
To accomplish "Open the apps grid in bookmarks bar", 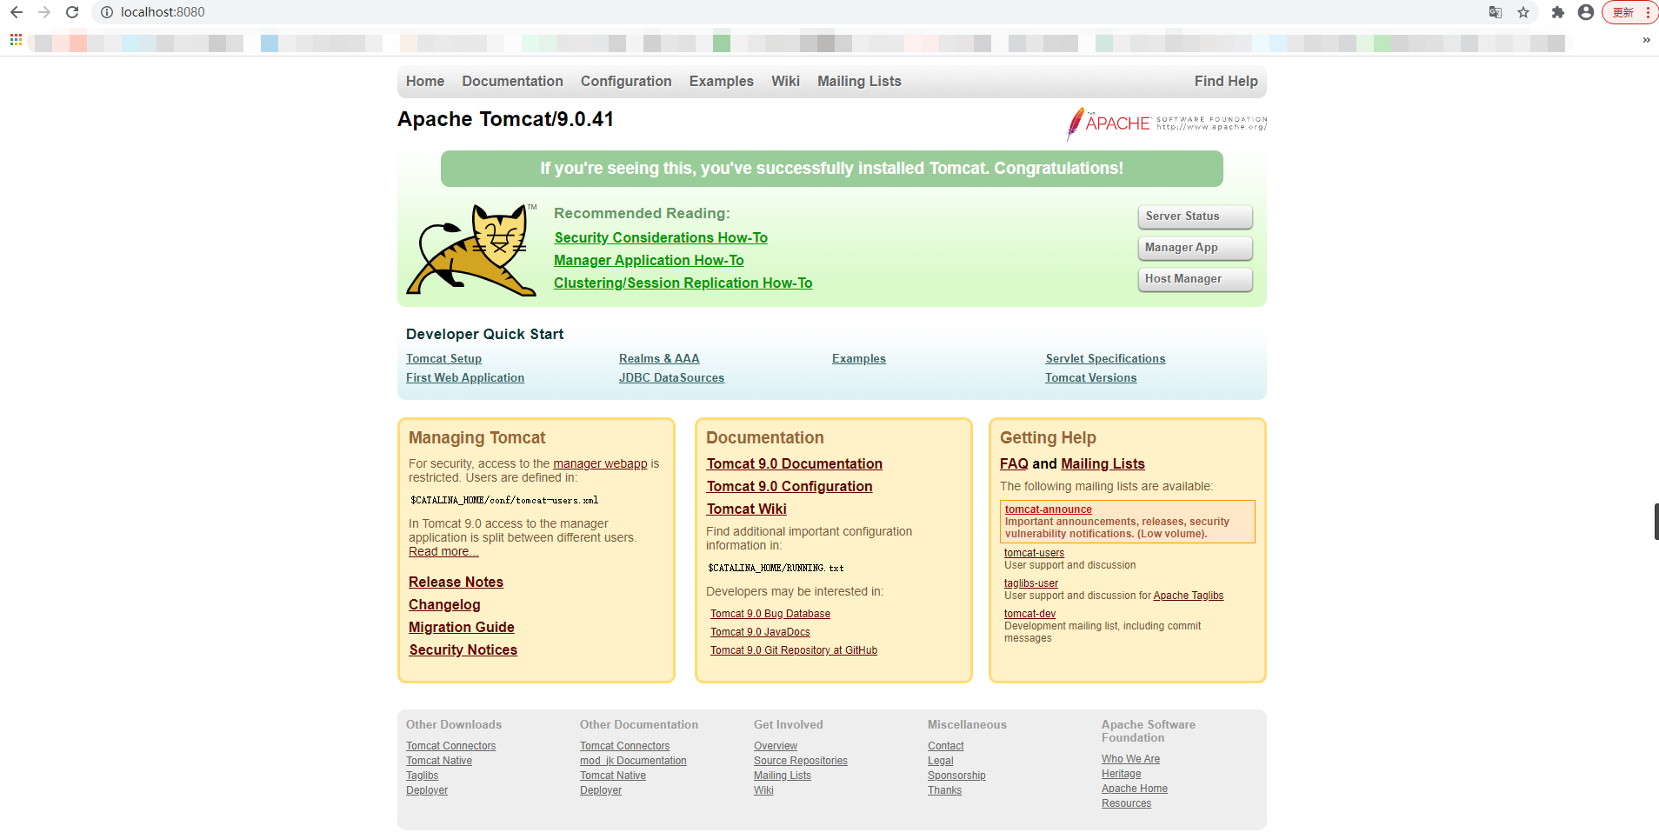I will tap(16, 39).
